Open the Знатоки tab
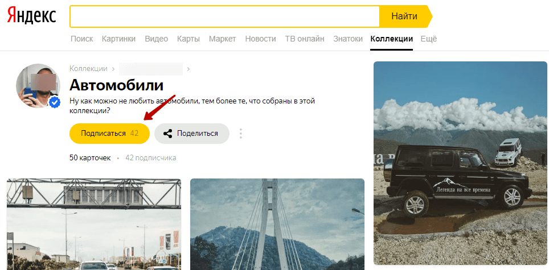The image size is (549, 270). (x=348, y=39)
